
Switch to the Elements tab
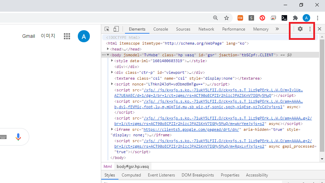[137, 29]
